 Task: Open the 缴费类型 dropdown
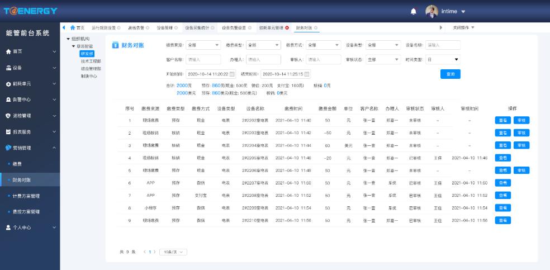tap(263, 45)
